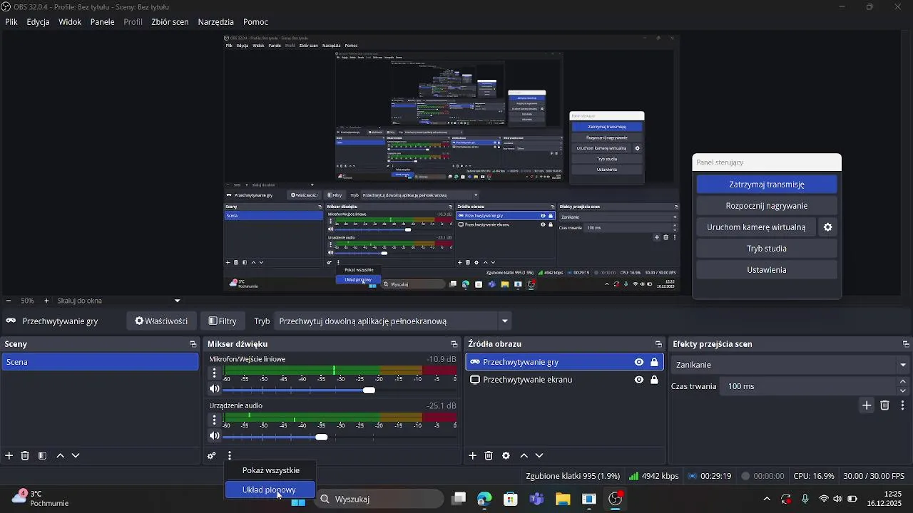Open Ustawienia from Panel sterujący
This screenshot has height=513, width=913.
tap(767, 270)
